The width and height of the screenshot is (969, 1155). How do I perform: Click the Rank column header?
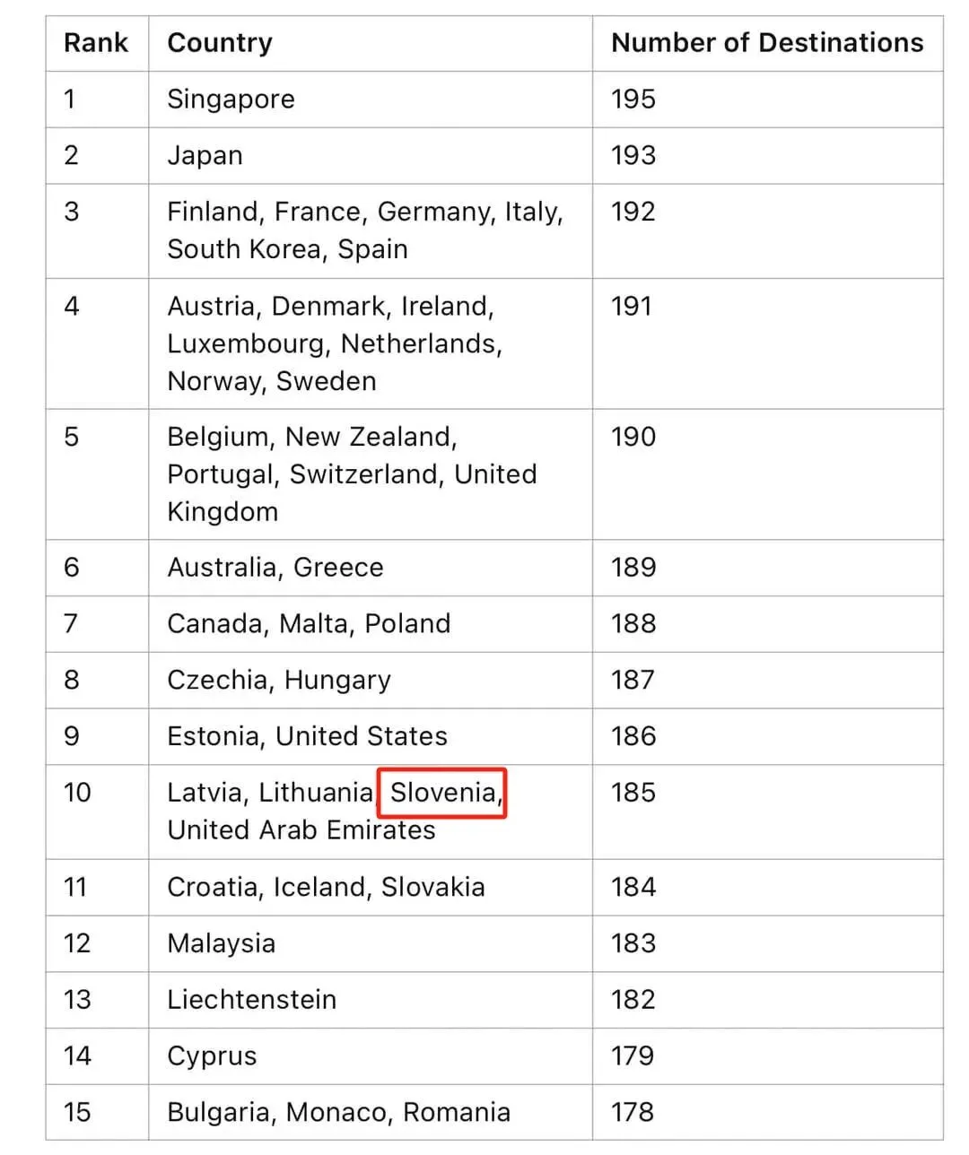tap(97, 43)
